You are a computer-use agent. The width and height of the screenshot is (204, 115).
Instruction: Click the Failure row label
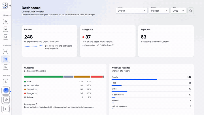click(30, 97)
